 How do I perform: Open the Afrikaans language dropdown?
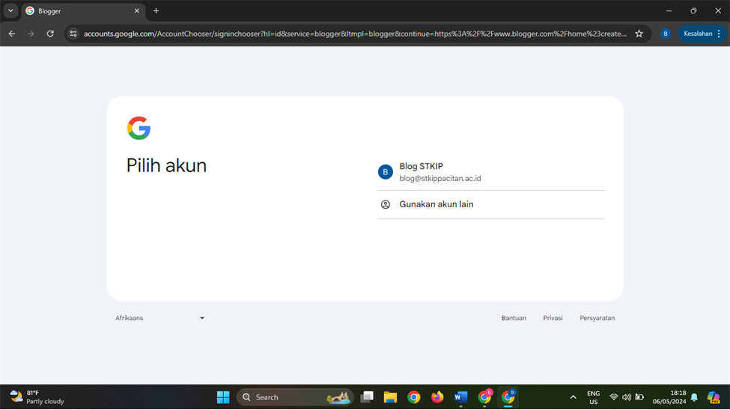159,318
